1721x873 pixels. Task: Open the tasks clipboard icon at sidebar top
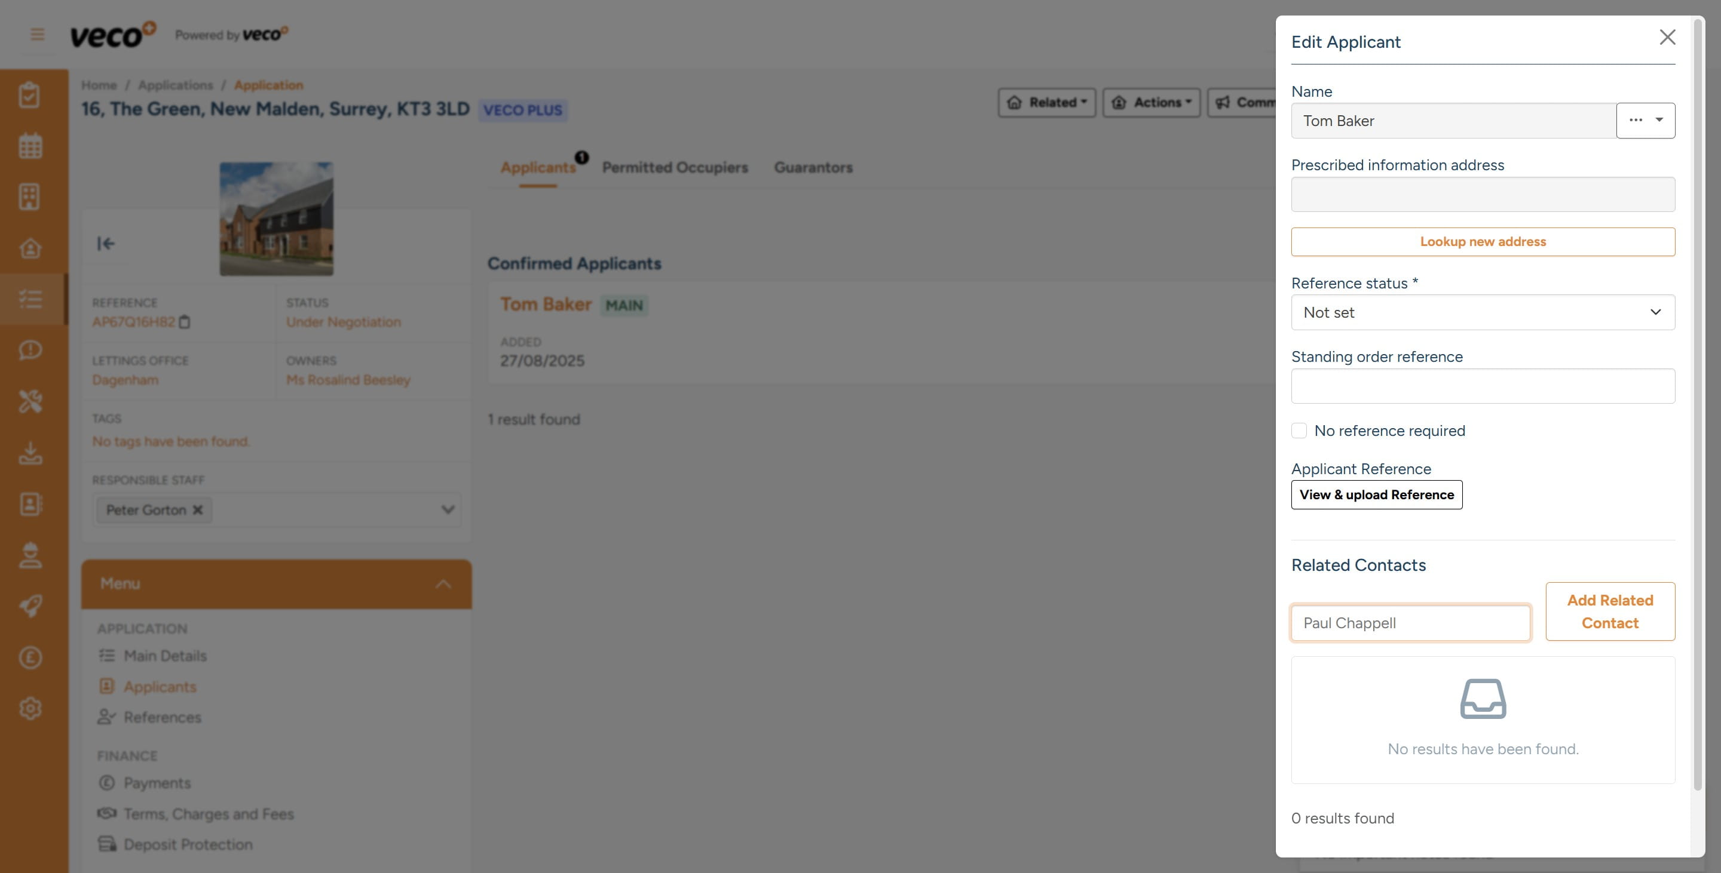click(x=30, y=94)
